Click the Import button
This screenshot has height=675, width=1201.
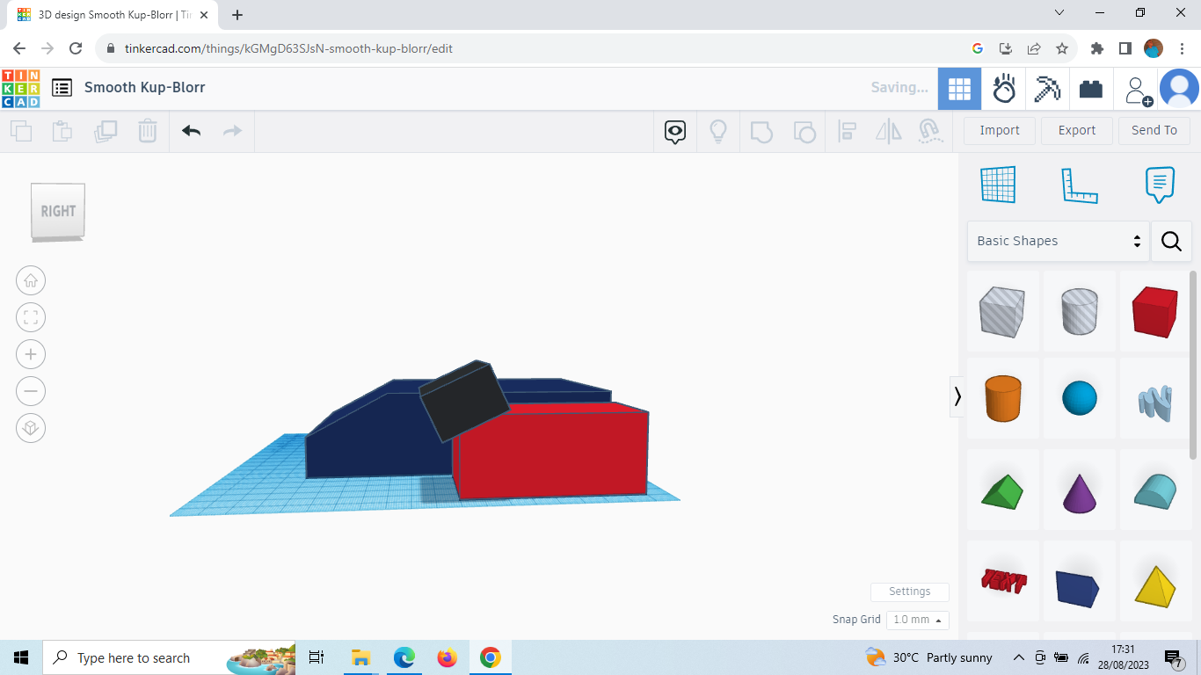click(999, 130)
